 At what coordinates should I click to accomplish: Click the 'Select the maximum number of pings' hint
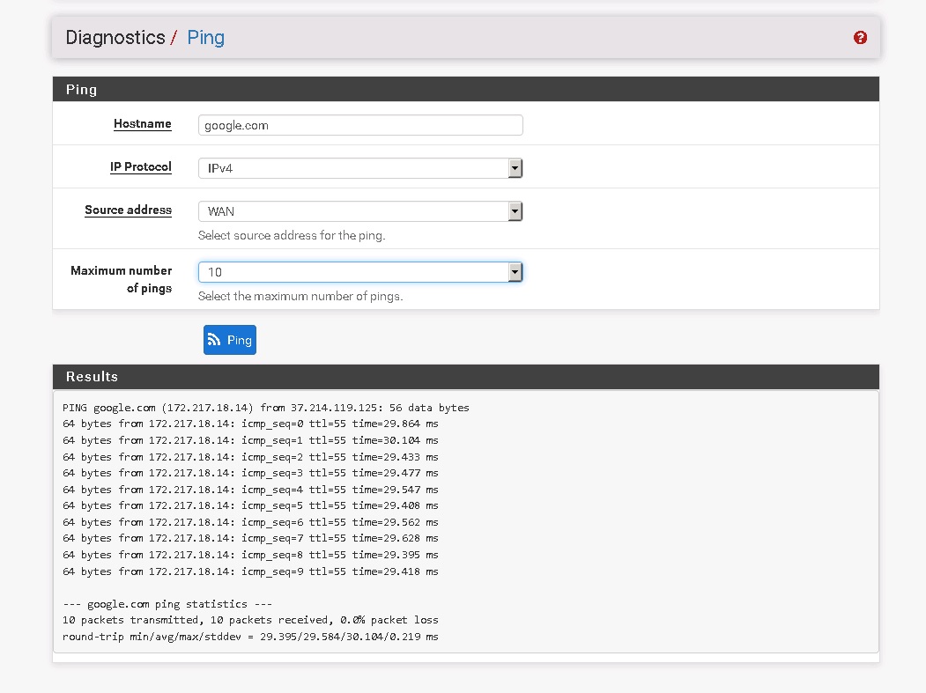pyautogui.click(x=300, y=296)
